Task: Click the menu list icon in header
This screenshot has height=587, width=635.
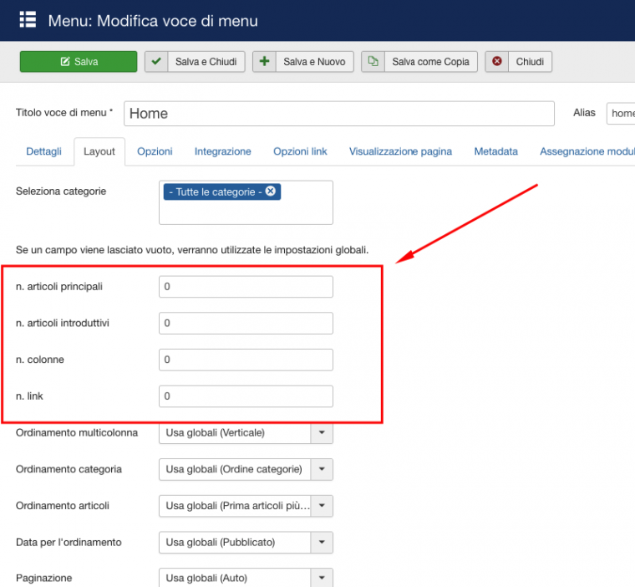Action: point(28,20)
